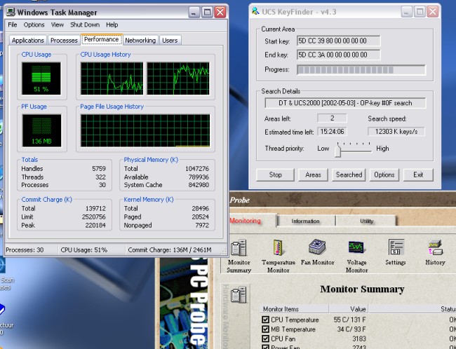Click the UCS KeyFinder title bar icon
The image size is (456, 349).
[x=255, y=11]
